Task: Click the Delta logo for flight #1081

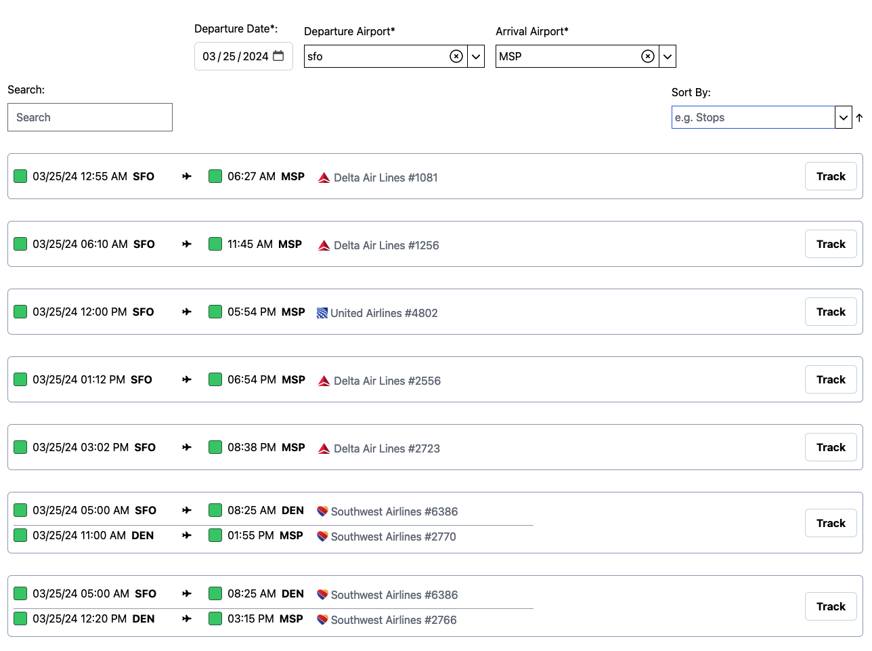Action: pos(324,177)
